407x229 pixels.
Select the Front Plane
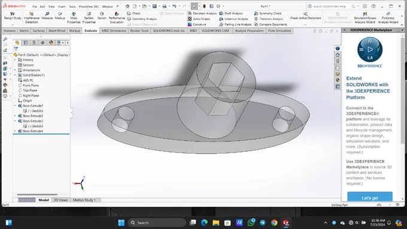tap(28, 86)
